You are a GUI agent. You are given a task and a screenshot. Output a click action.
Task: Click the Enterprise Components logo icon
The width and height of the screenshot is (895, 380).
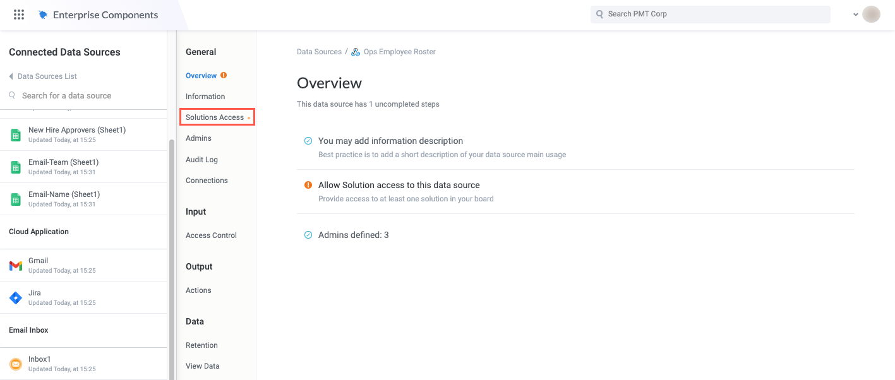(43, 14)
